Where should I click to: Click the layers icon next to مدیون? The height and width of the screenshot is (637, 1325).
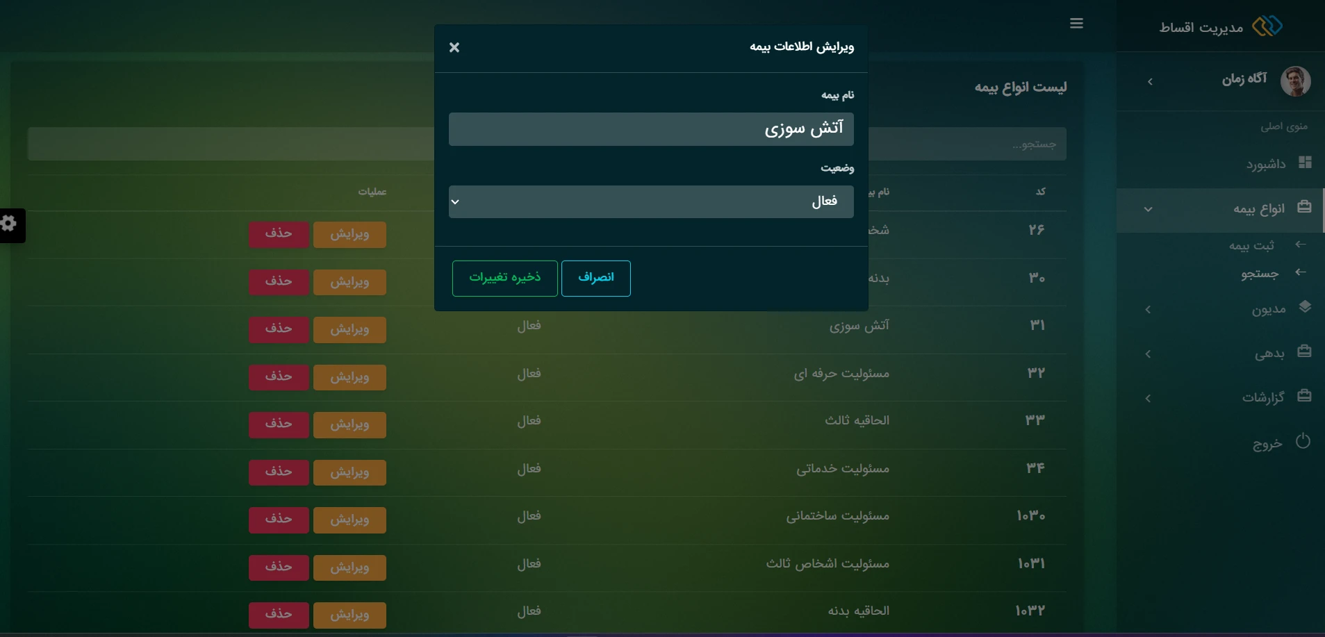[1304, 307]
